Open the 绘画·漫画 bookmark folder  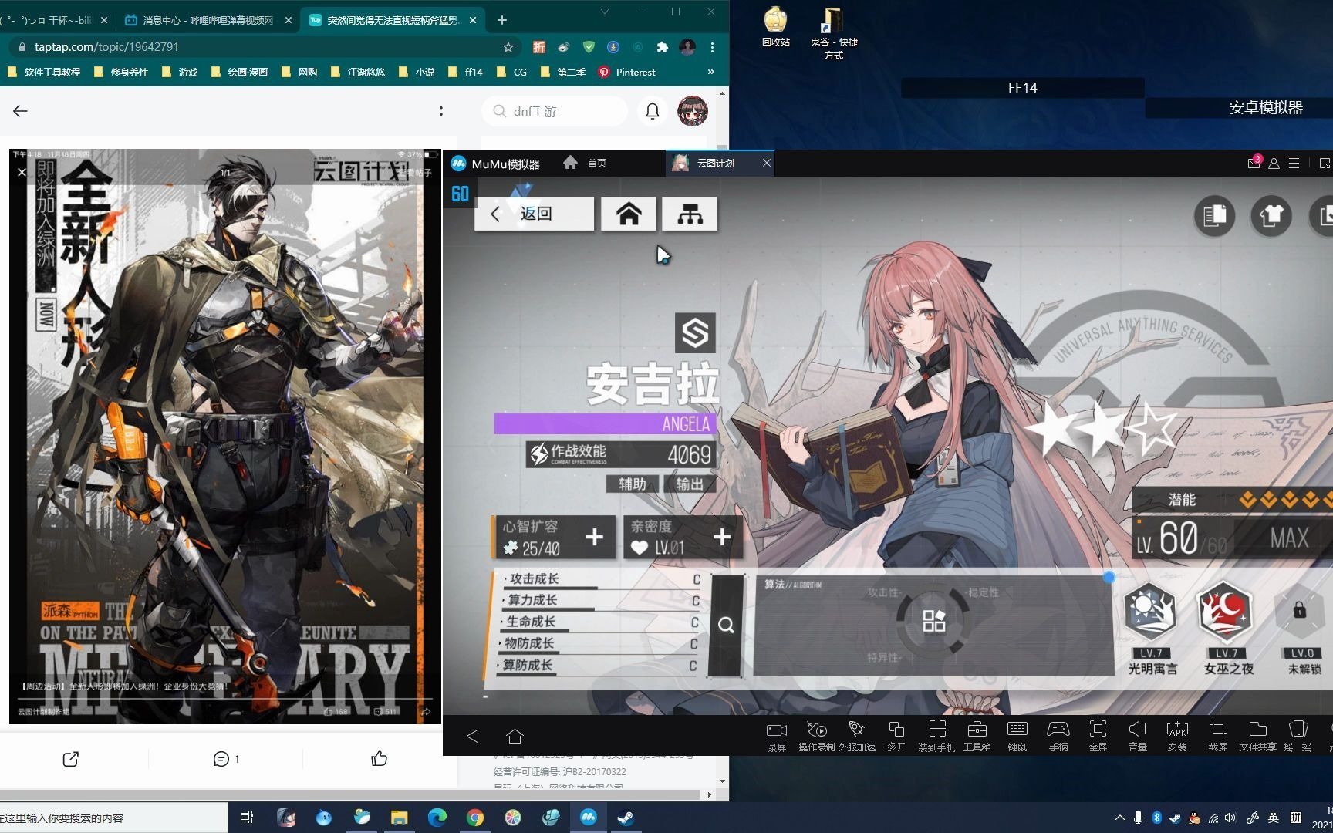click(x=239, y=72)
